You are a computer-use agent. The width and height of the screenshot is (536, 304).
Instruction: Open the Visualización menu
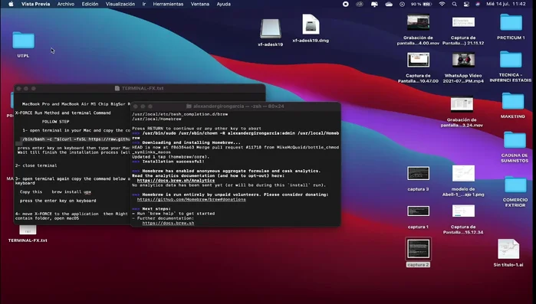[x=120, y=4]
